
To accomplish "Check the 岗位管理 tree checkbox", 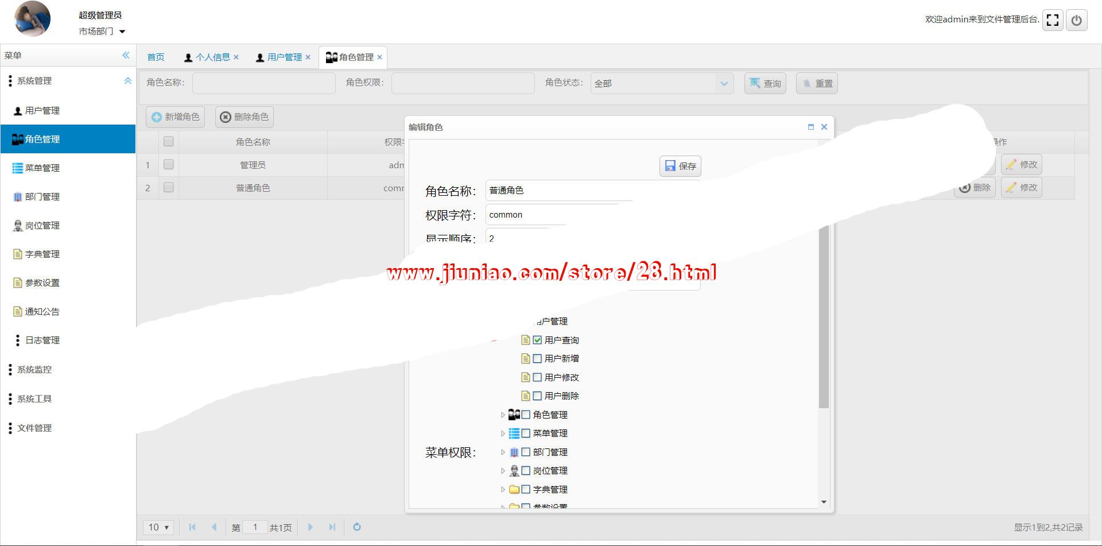I will 526,470.
